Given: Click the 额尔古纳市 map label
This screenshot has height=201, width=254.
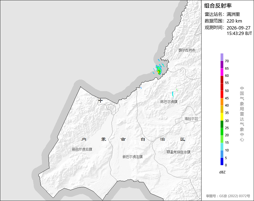Looking at the screenshot, I should (x=187, y=50).
